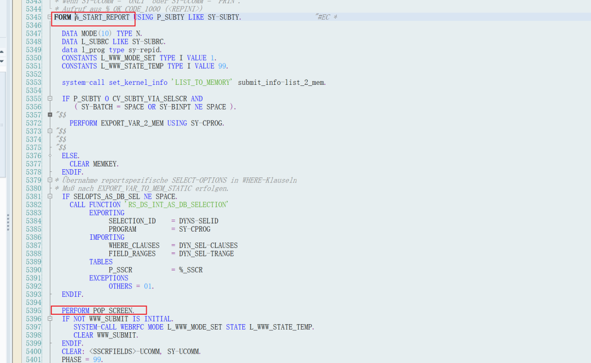Click the TABLES keyword
Viewport: 591px width, 363px height.
101,262
